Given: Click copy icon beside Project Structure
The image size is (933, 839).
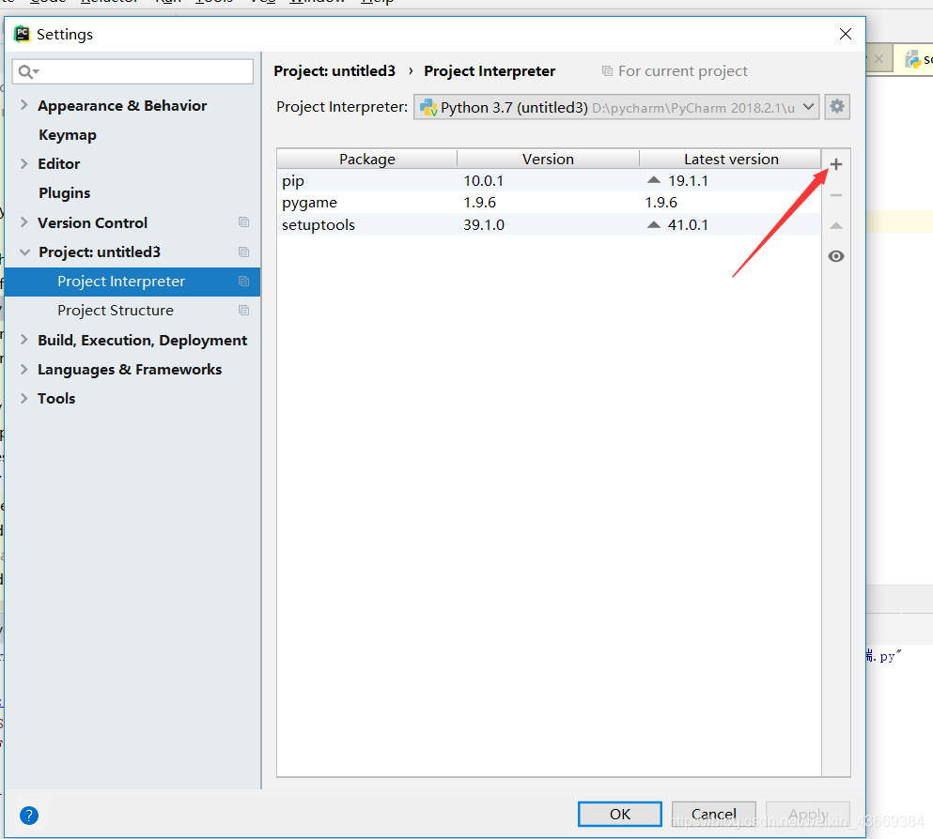Looking at the screenshot, I should coord(244,311).
